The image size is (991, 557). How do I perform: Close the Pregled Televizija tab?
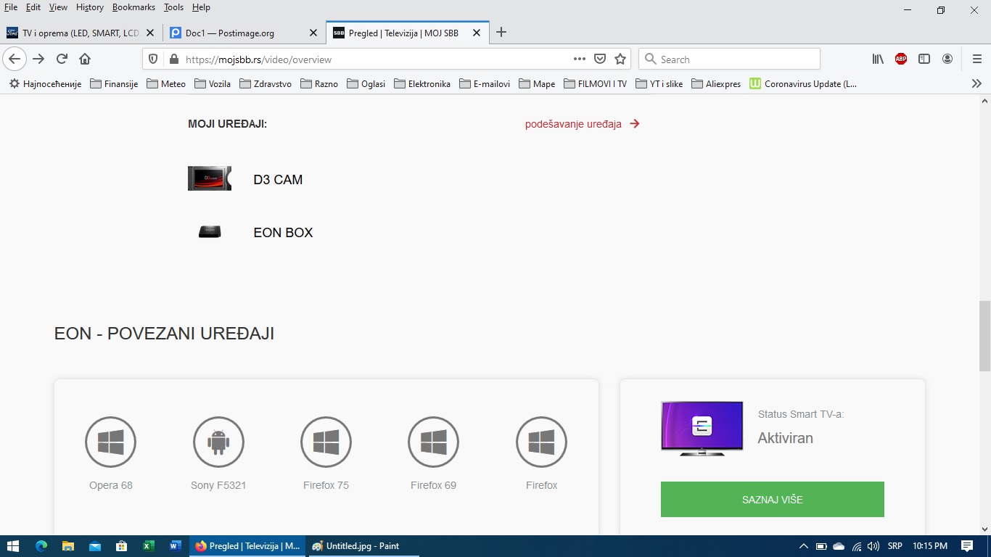[477, 33]
